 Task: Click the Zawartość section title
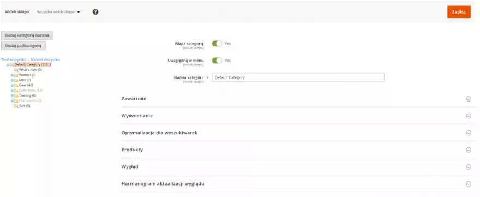tap(134, 99)
